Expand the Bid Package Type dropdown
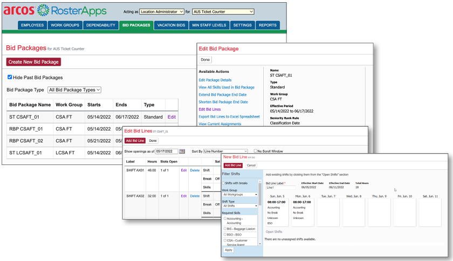Viewport: 453px width, 261px height. pos(74,90)
